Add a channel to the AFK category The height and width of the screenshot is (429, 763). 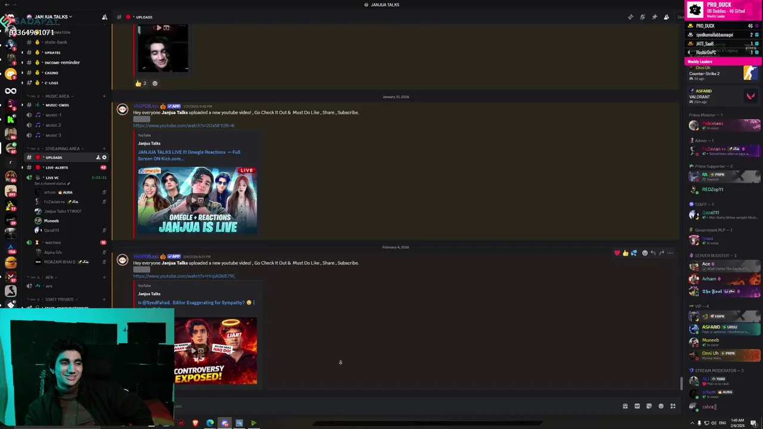[104, 277]
